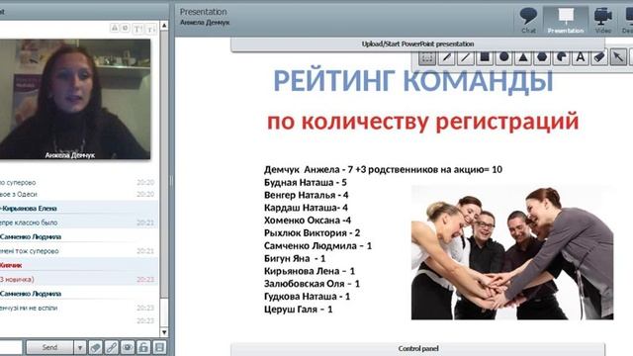Image resolution: width=633 pixels, height=356 pixels.
Task: Click the 'Хоменко Оксана -4' line
Action: tap(308, 221)
